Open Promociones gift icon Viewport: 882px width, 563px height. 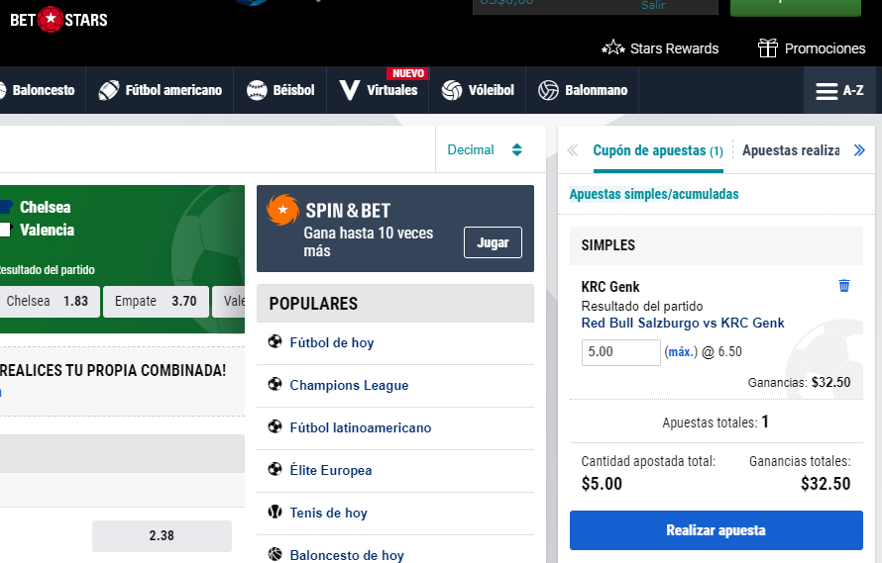[x=767, y=48]
